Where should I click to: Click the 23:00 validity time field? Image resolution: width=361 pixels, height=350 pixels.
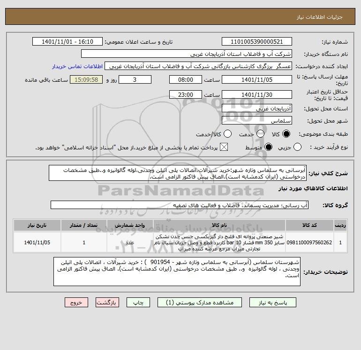click(x=186, y=94)
